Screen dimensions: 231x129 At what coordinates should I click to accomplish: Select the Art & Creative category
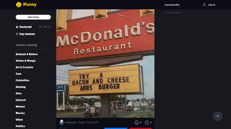click(x=25, y=67)
